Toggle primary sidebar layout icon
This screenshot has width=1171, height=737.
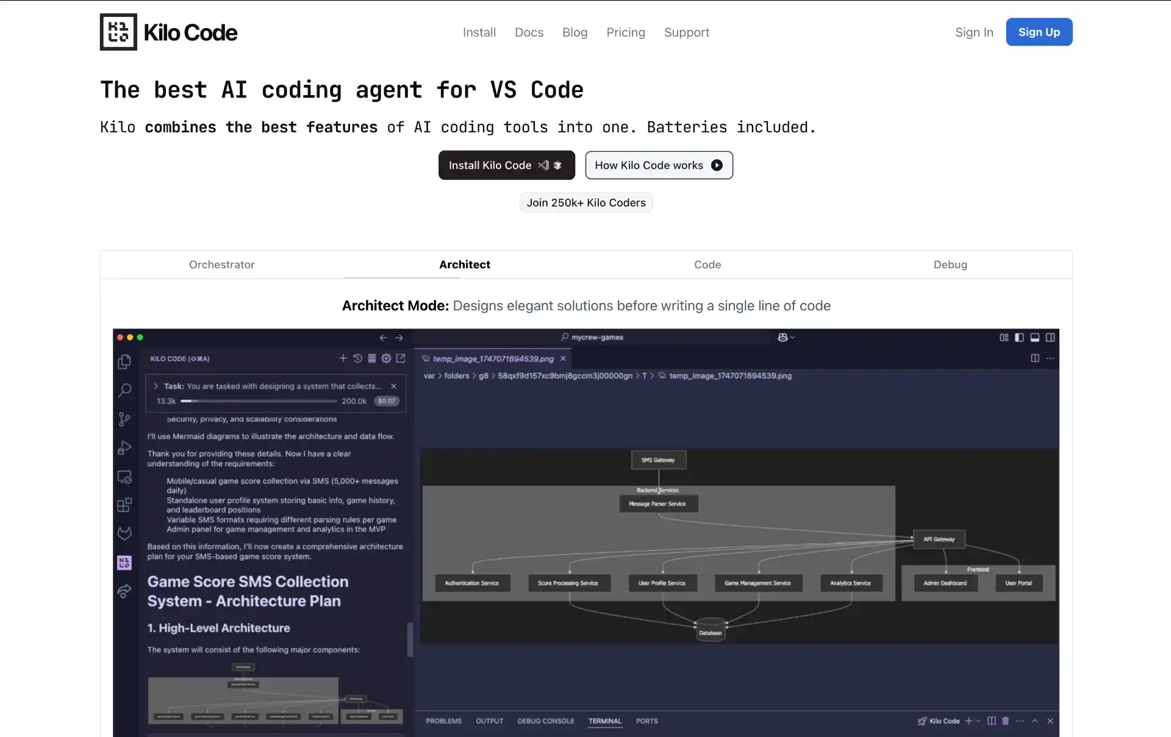click(1019, 338)
